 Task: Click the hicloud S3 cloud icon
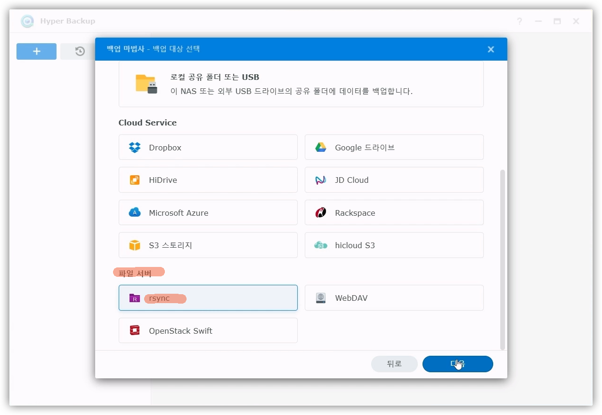[321, 245]
